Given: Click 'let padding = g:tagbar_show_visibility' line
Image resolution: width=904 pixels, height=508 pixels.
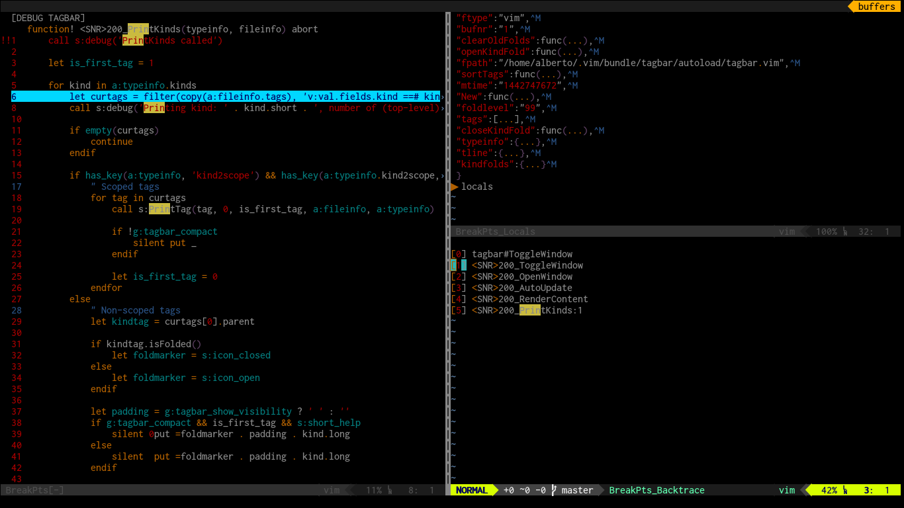Looking at the screenshot, I should [x=220, y=411].
